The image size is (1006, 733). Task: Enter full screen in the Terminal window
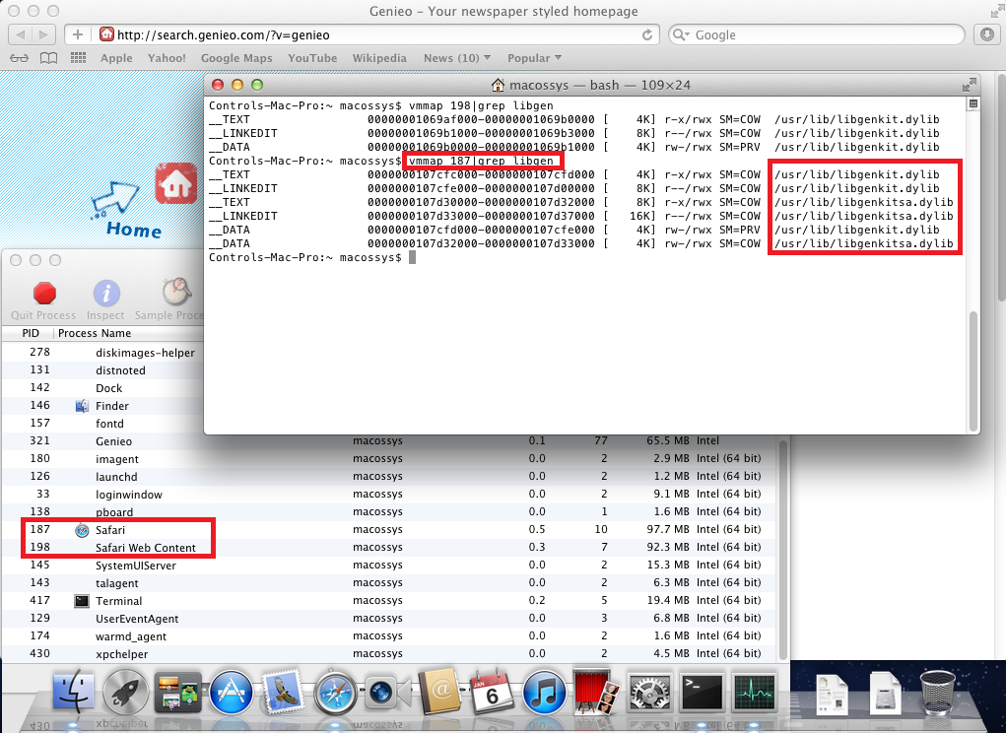pos(969,85)
